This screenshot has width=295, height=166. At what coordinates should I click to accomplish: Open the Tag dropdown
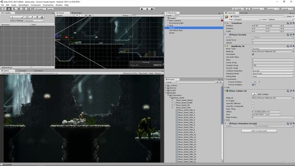tap(247, 19)
